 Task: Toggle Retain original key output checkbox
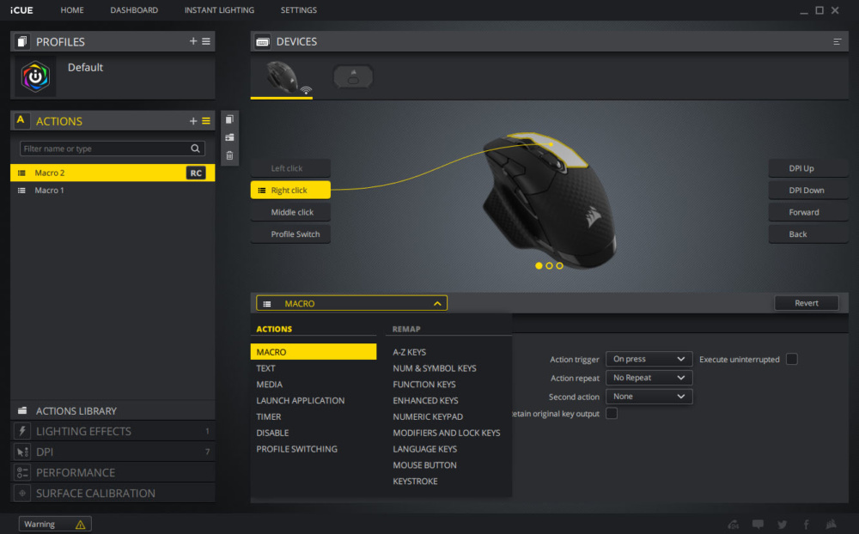tap(612, 414)
